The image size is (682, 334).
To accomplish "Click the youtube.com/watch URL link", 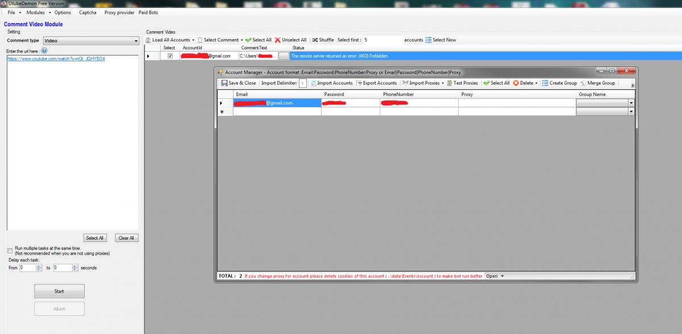I will pyautogui.click(x=56, y=59).
